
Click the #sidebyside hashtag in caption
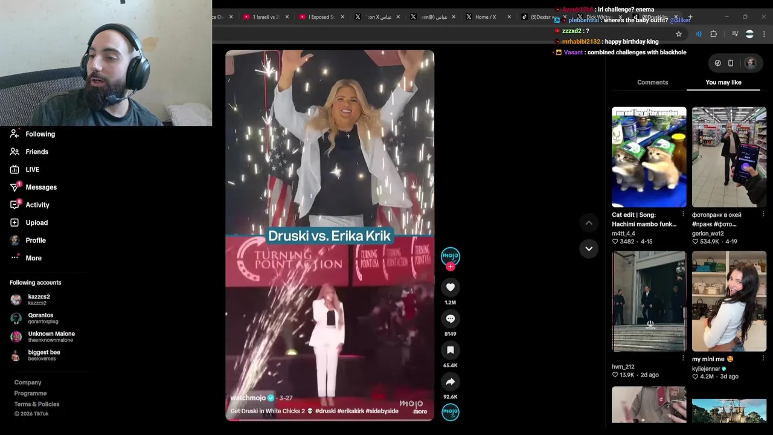tap(382, 411)
